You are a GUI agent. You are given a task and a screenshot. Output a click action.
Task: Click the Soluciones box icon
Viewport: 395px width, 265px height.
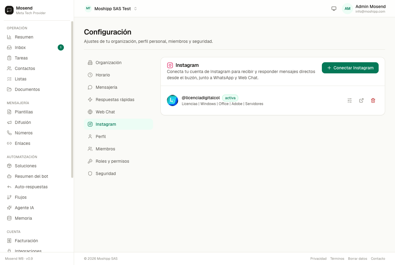pyautogui.click(x=9, y=166)
